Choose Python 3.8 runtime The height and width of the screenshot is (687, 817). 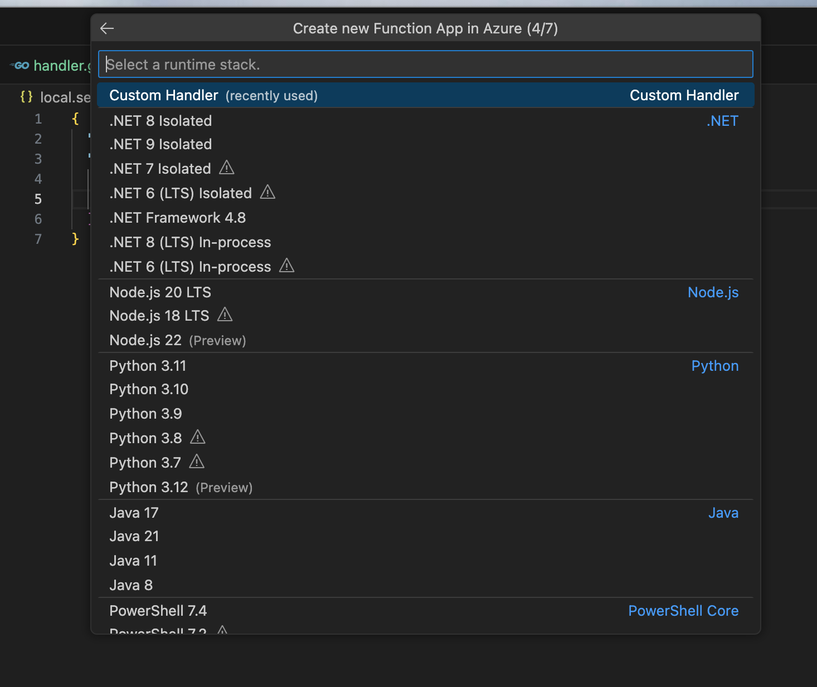coord(426,438)
